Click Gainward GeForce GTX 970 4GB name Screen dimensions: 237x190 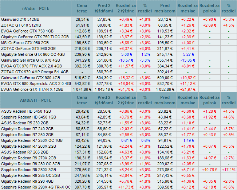[x=31, y=60]
